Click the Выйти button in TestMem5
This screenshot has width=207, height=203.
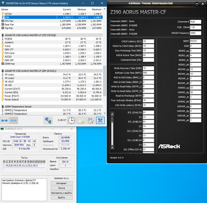[x=61, y=197]
